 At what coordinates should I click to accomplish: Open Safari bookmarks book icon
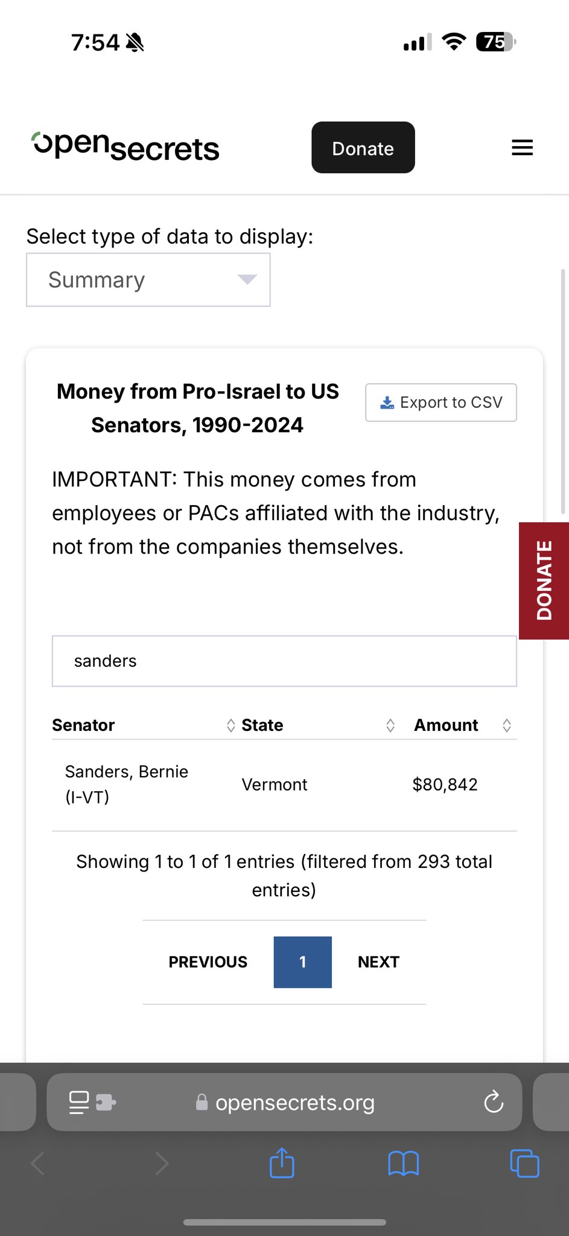click(x=403, y=1163)
